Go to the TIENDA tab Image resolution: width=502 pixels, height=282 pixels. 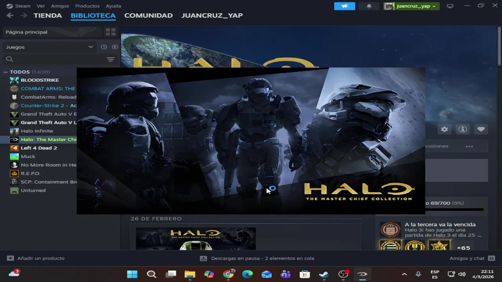(48, 15)
